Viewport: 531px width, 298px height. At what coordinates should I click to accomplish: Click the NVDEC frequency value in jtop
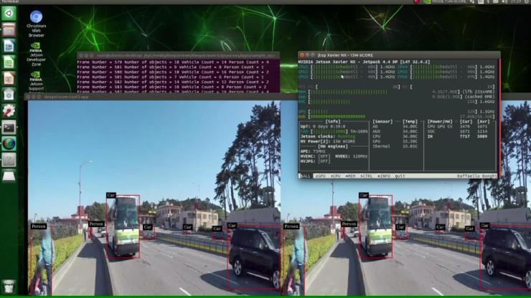[x=359, y=156]
